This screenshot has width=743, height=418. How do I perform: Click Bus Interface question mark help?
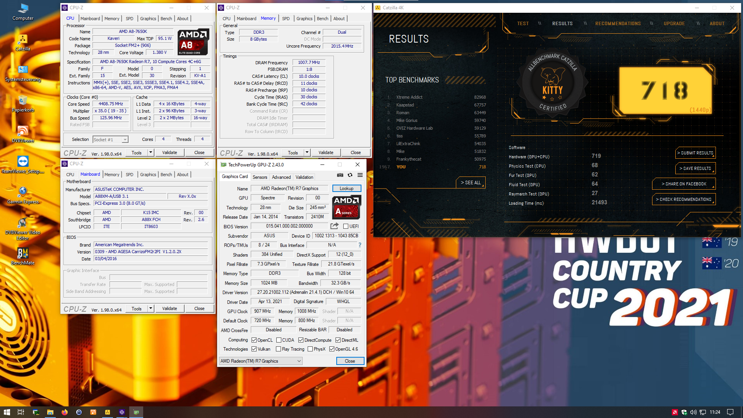[x=360, y=245]
